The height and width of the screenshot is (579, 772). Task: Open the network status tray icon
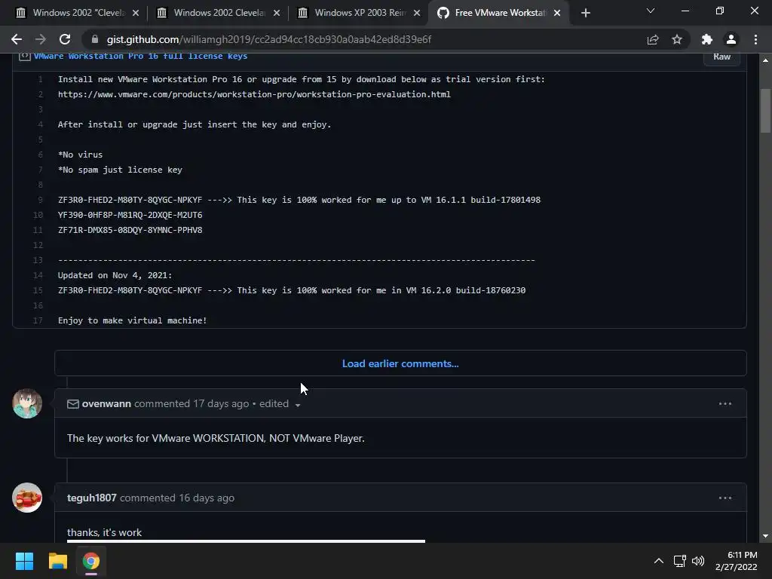pos(680,561)
